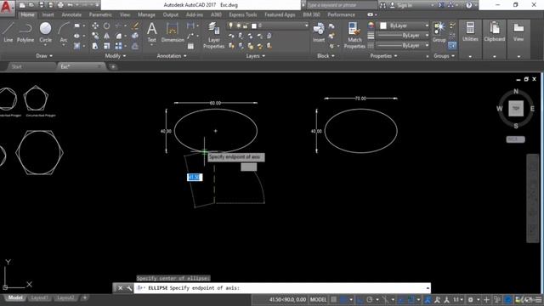Screen dimensions: 544x306
Task: Close the command line with X button
Action: coord(120,288)
